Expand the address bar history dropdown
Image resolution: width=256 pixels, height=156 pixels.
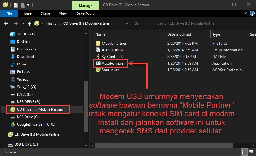click(x=127, y=24)
